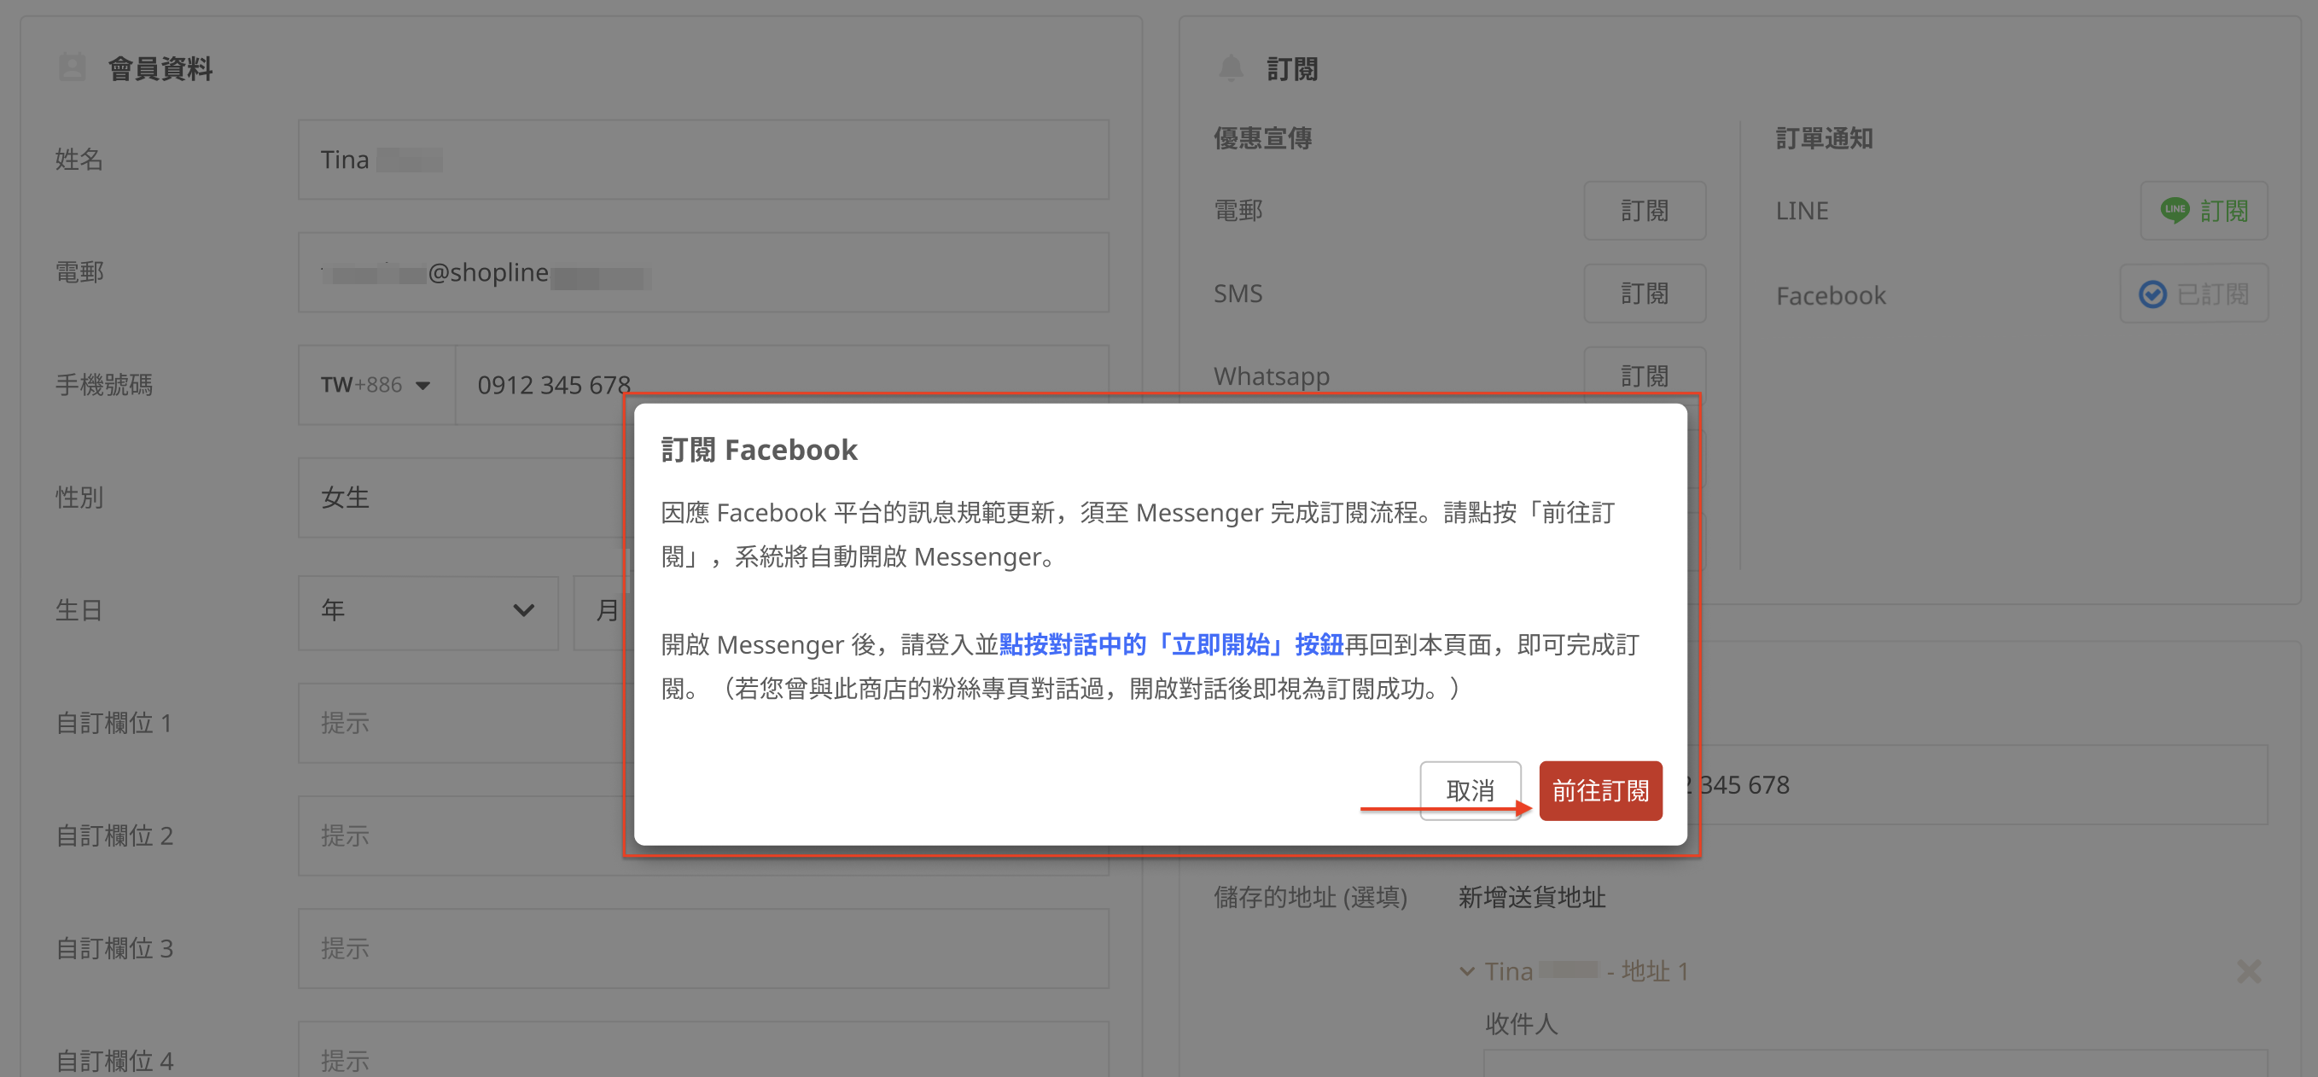This screenshot has width=2318, height=1077.
Task: Click the 訂閱 bell icon
Action: tap(1230, 67)
